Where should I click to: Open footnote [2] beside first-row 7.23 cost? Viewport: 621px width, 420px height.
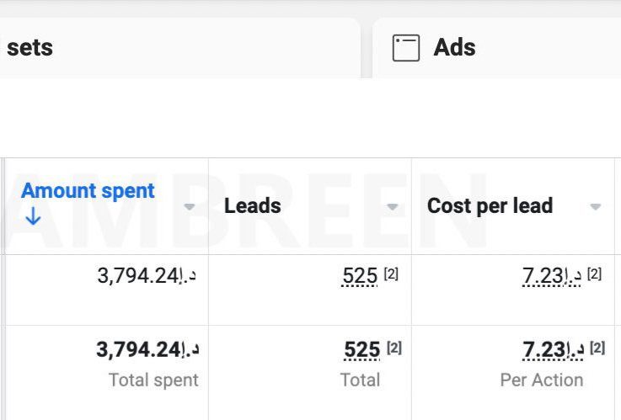[x=595, y=274]
